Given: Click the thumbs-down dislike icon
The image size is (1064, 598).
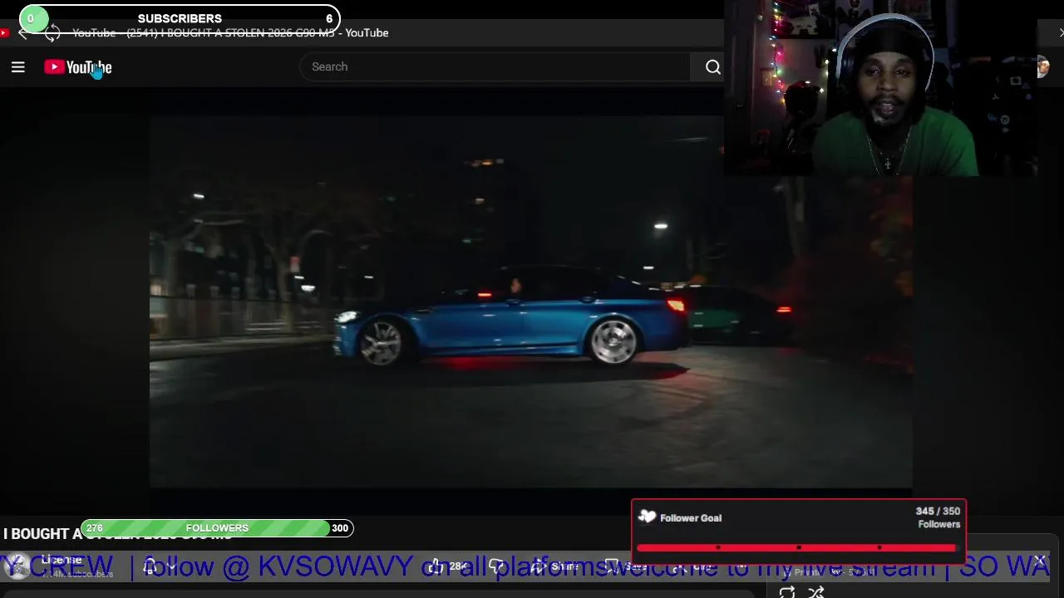Looking at the screenshot, I should (x=496, y=566).
